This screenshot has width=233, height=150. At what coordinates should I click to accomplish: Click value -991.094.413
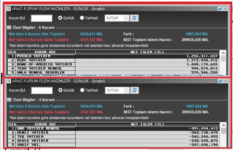pyautogui.click(x=204, y=128)
